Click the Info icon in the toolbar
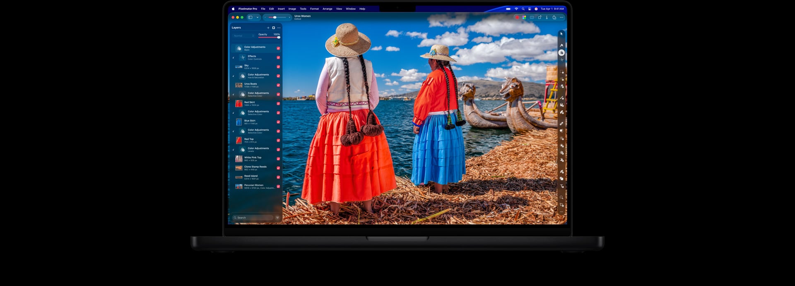Screen dimensions: 795x286 [547, 17]
